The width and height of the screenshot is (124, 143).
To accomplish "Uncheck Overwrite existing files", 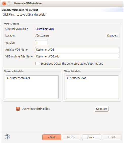I will [x=18, y=109].
